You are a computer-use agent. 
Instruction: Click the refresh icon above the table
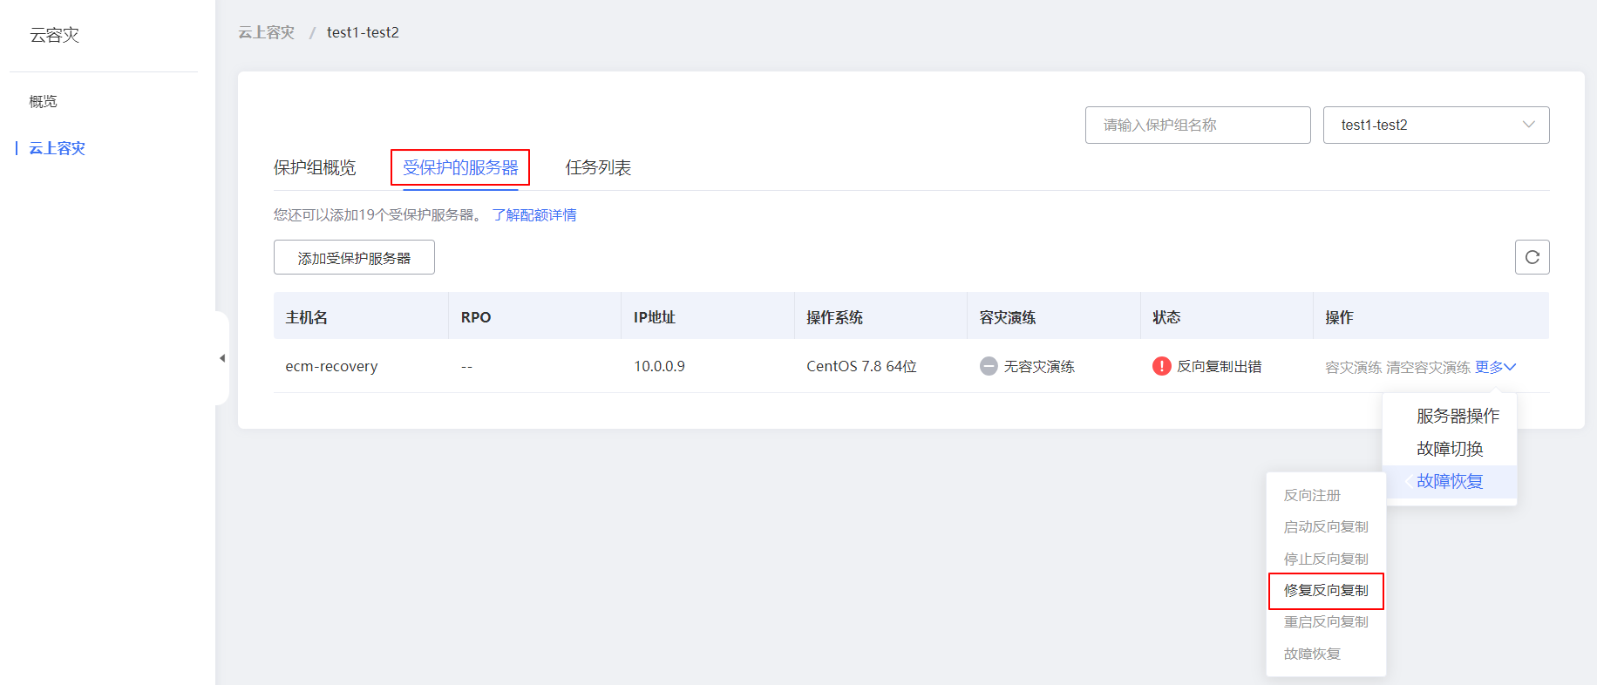1532,257
